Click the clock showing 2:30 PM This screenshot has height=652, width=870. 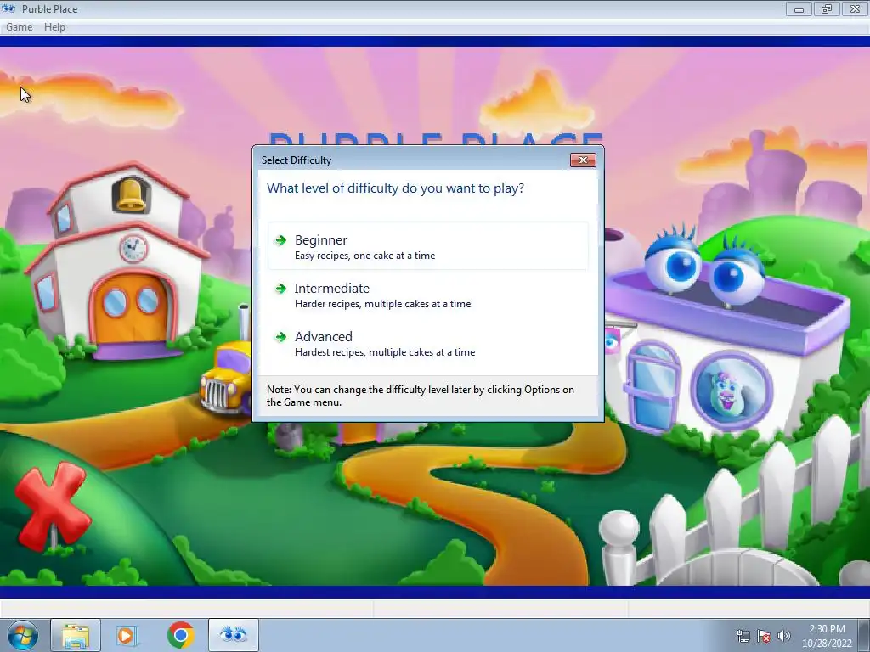coord(827,636)
